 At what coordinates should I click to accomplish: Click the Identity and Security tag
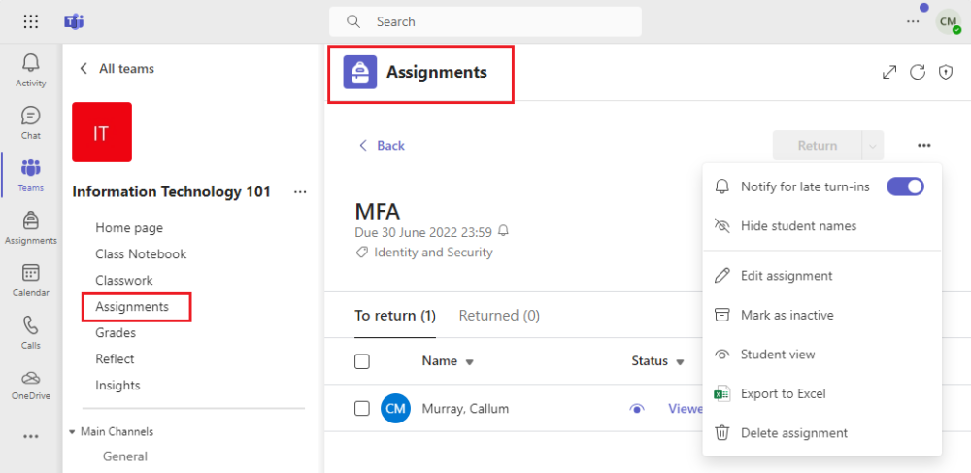425,253
